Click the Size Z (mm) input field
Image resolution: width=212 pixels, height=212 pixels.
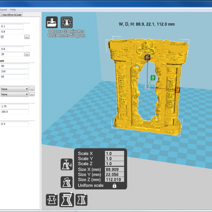pos(114,179)
